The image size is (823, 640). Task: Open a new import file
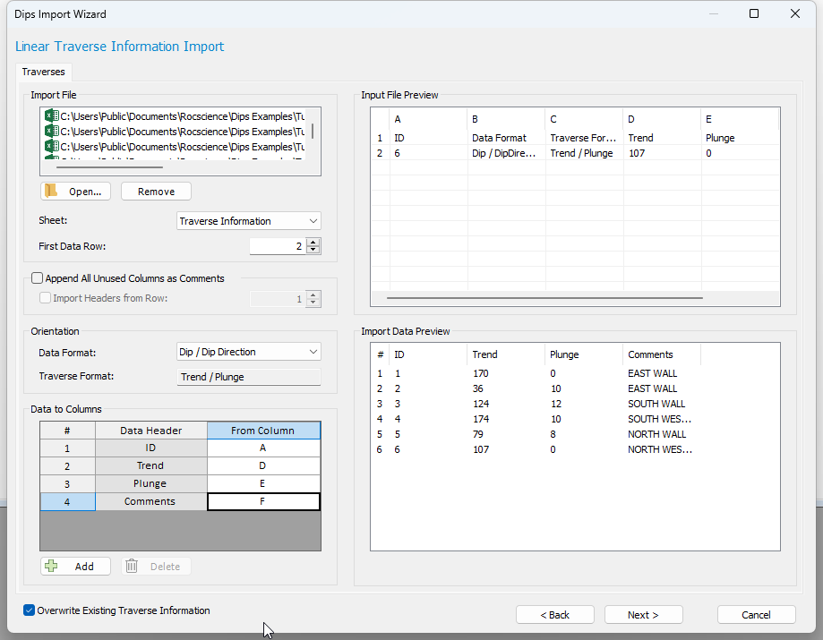tap(75, 191)
